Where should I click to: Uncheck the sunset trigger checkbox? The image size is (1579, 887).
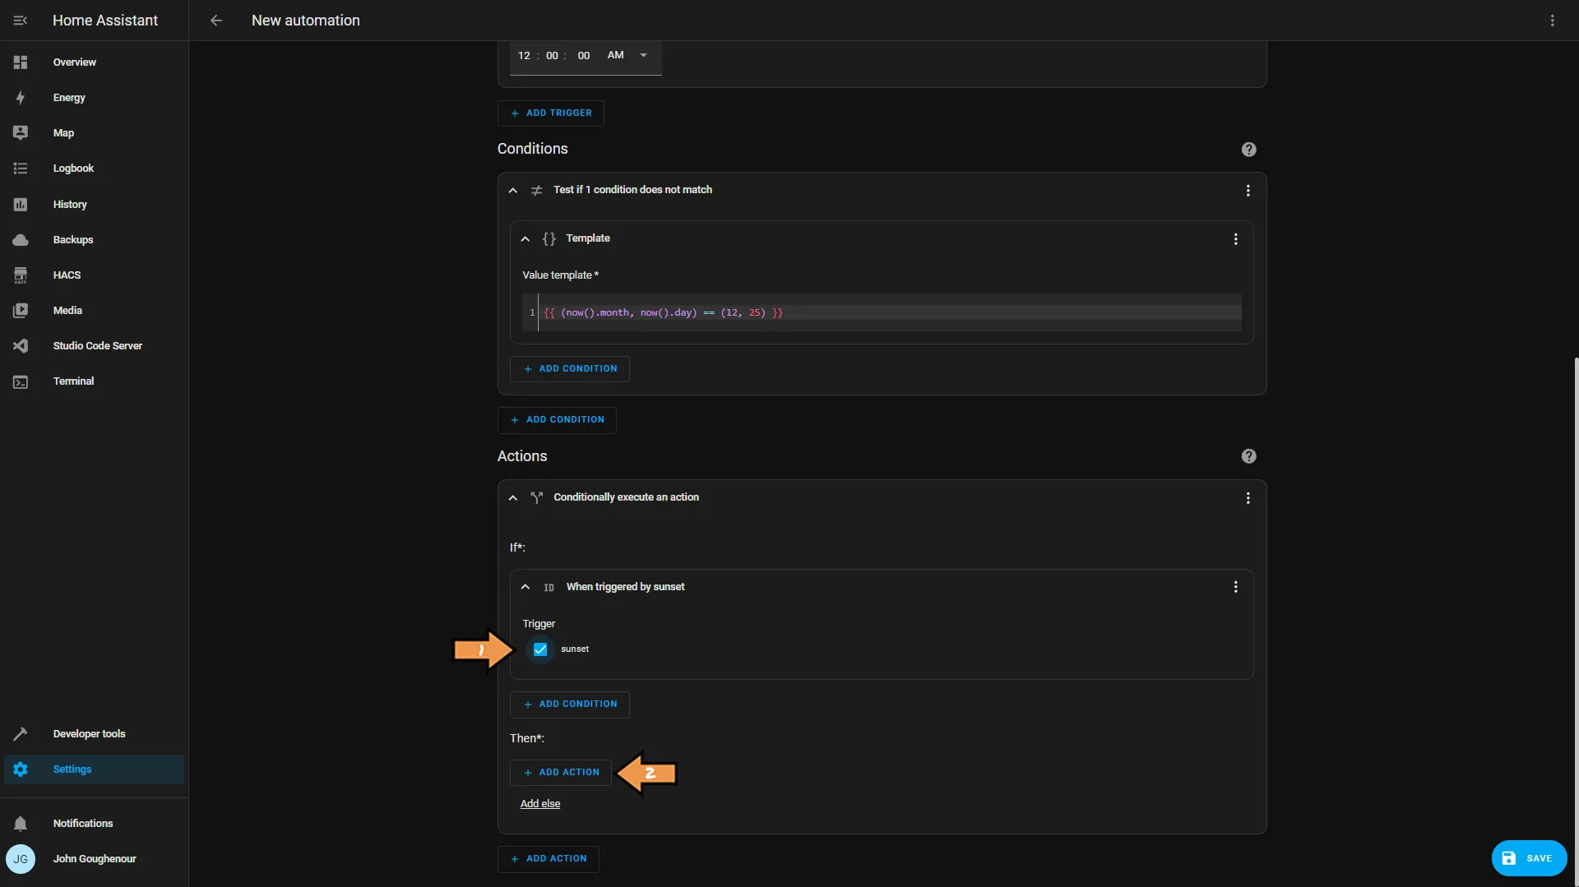pyautogui.click(x=540, y=649)
